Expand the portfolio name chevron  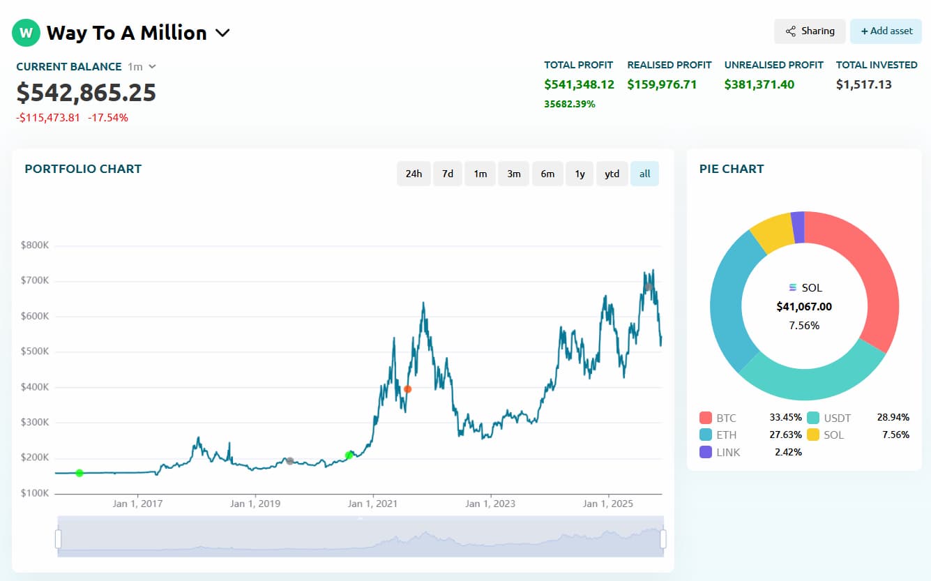[x=222, y=32]
